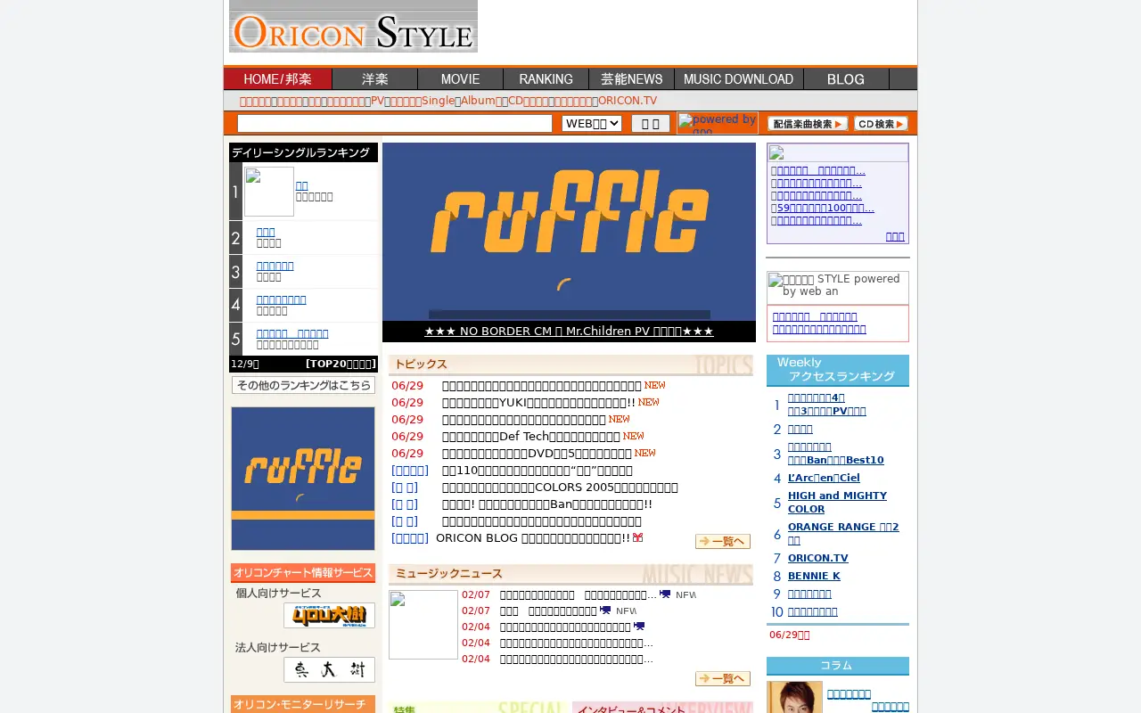Click ORICON.TV in the Weekly access ranking
Screen dimensions: 1141x713
[x=818, y=558]
